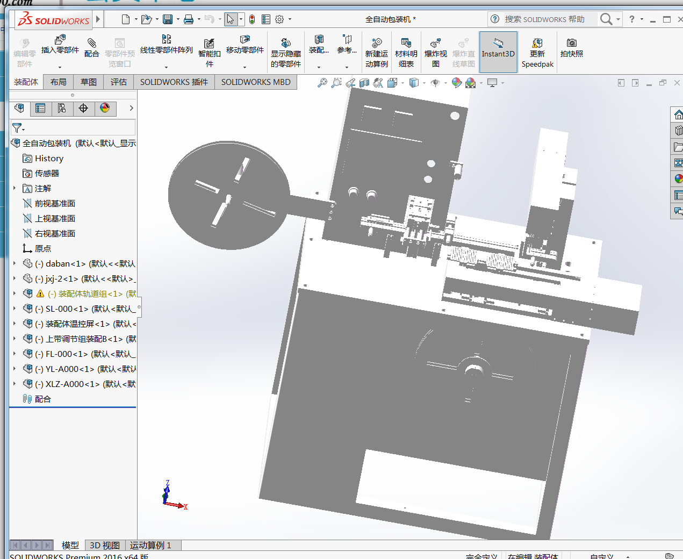Image resolution: width=683 pixels, height=559 pixels.
Task: Select the Zoom to Fit tool
Action: coord(322,82)
